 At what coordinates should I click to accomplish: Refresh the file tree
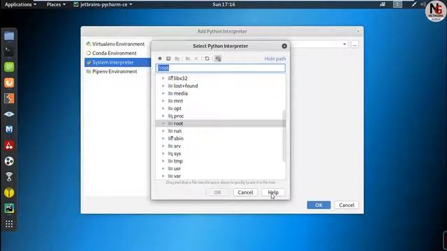point(207,59)
